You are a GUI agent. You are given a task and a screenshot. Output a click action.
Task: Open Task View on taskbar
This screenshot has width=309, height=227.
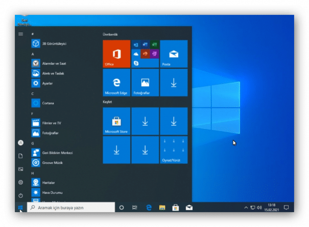[x=135, y=207]
